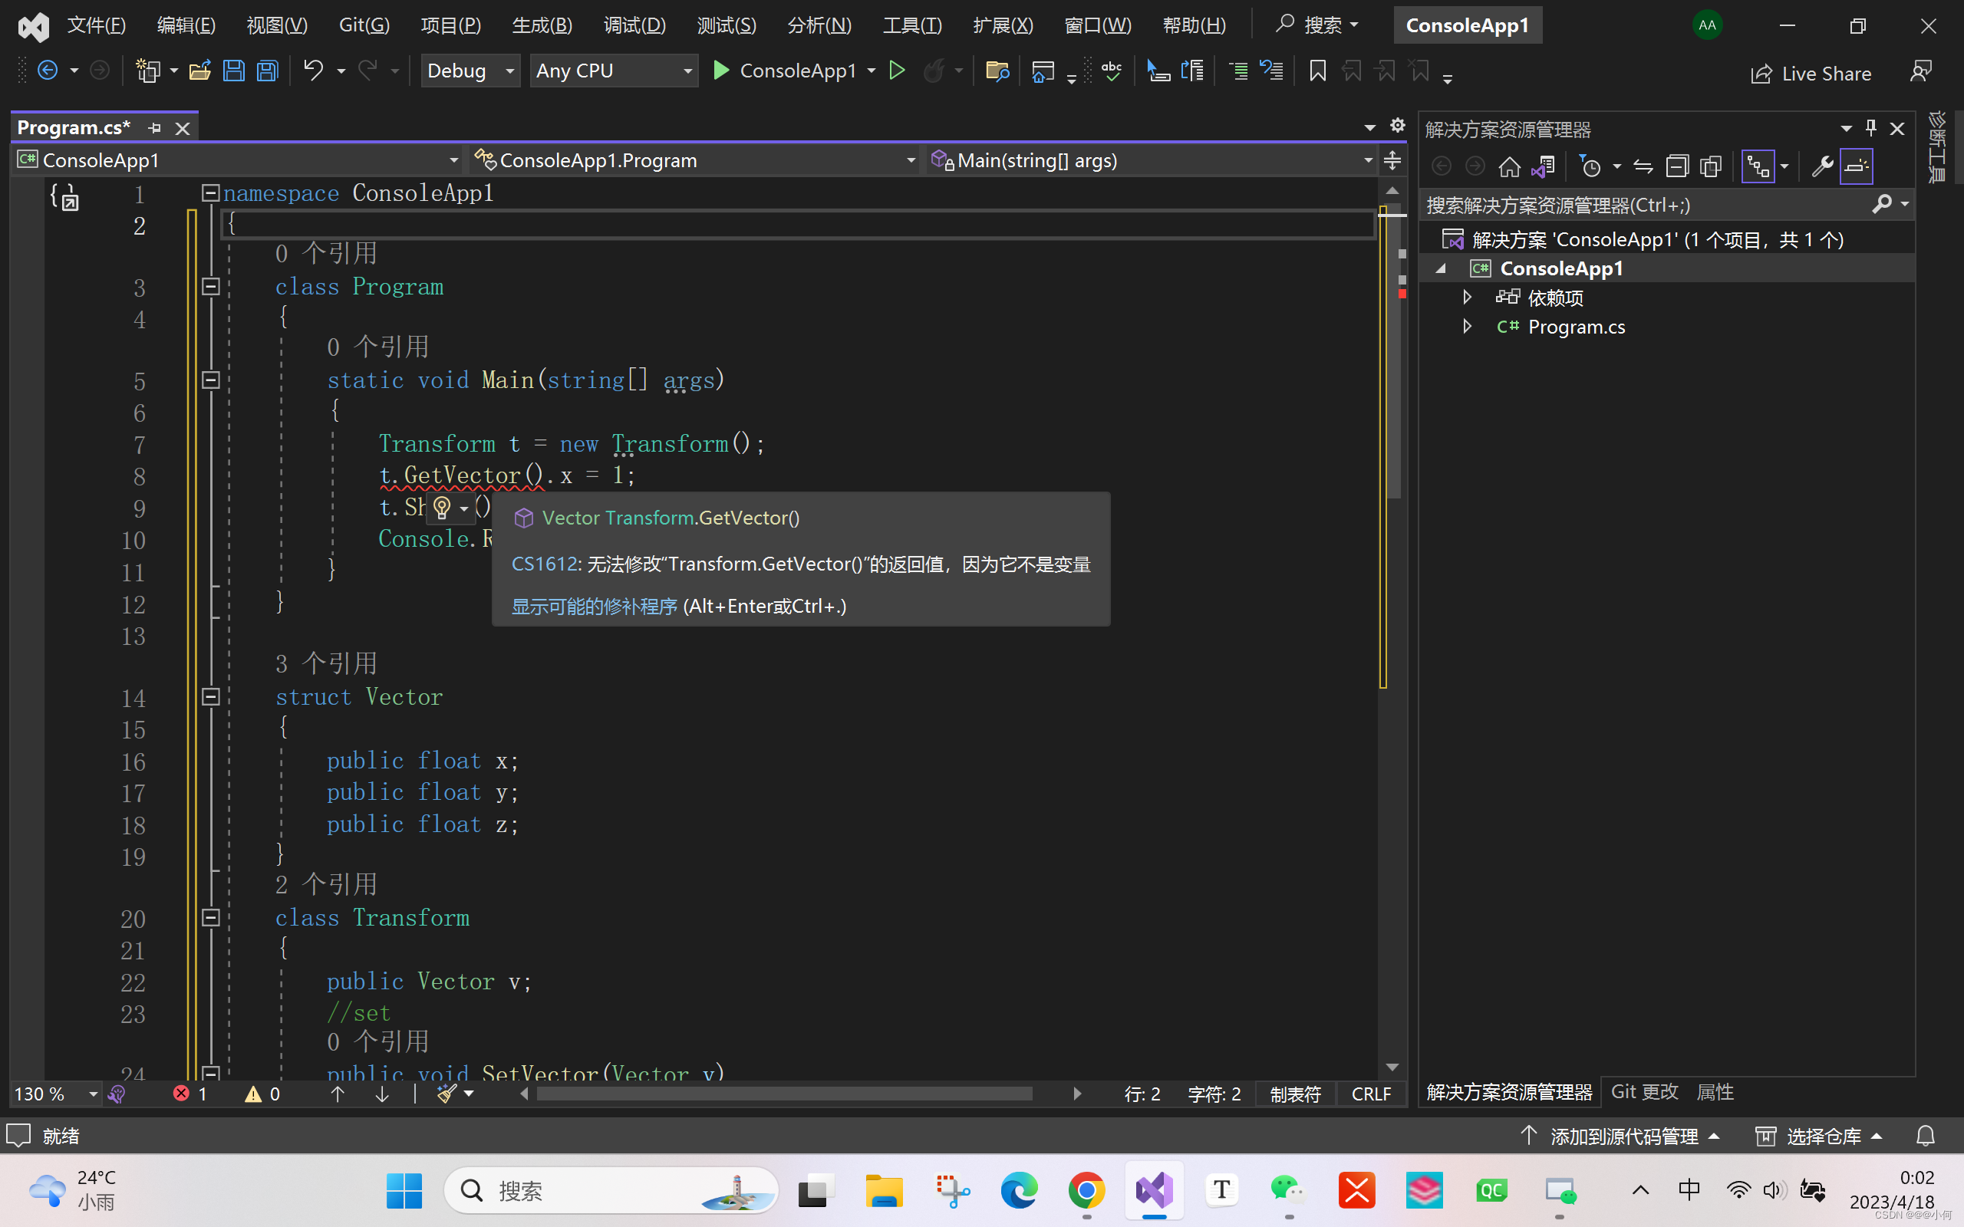1964x1227 pixels.
Task: Click the notifications bell icon
Action: tap(1925, 1136)
